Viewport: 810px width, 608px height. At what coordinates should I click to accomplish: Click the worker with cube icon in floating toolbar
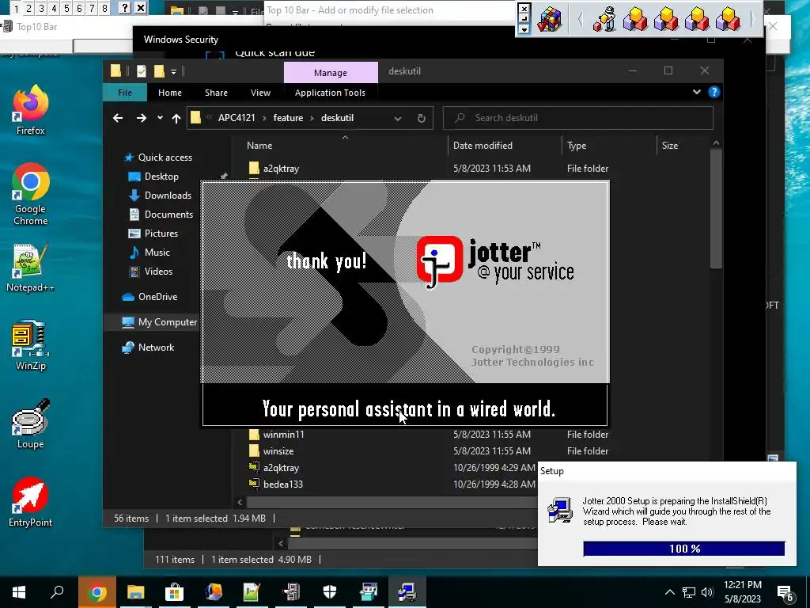pyautogui.click(x=604, y=20)
